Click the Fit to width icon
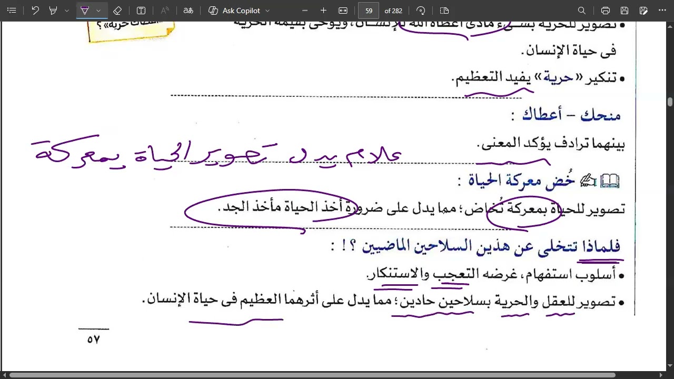This screenshot has height=379, width=674. point(343,11)
